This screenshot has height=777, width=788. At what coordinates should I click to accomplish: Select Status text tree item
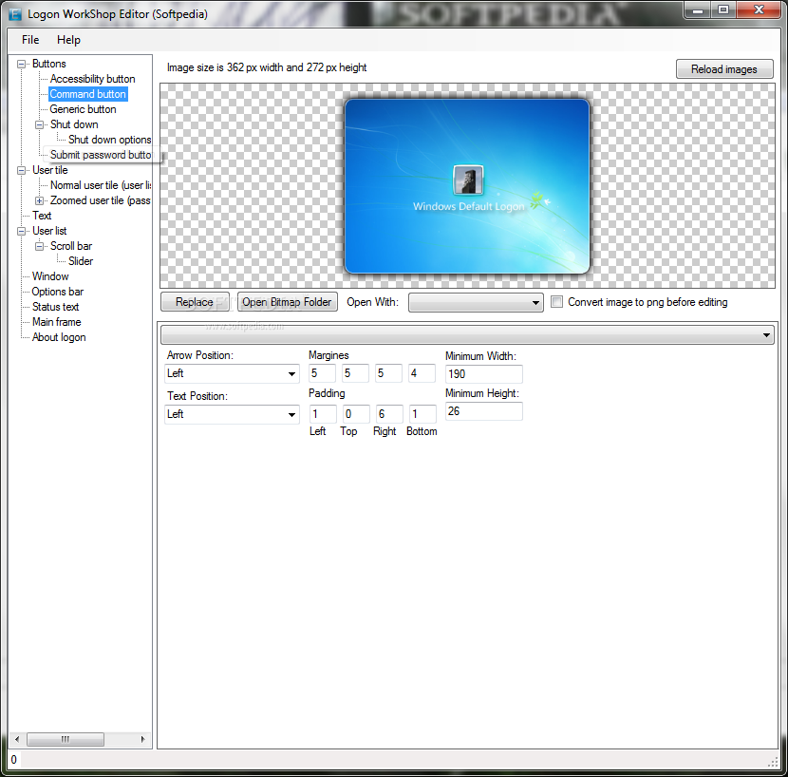[55, 307]
